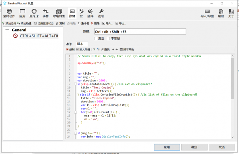
Task: Maximize the StrokesPlus.net settings window
Action: (222, 3)
